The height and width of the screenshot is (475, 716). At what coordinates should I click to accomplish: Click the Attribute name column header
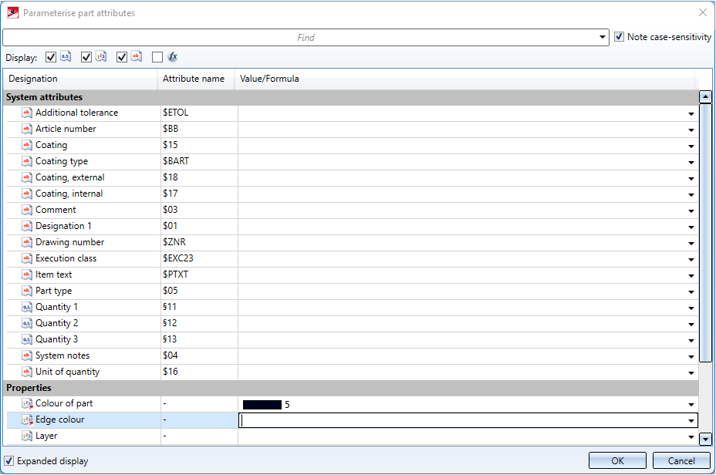pos(196,79)
